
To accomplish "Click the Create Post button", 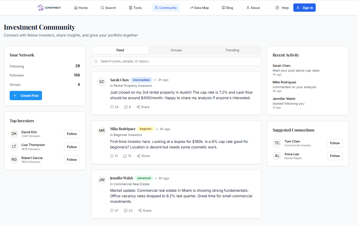I will coord(26,96).
